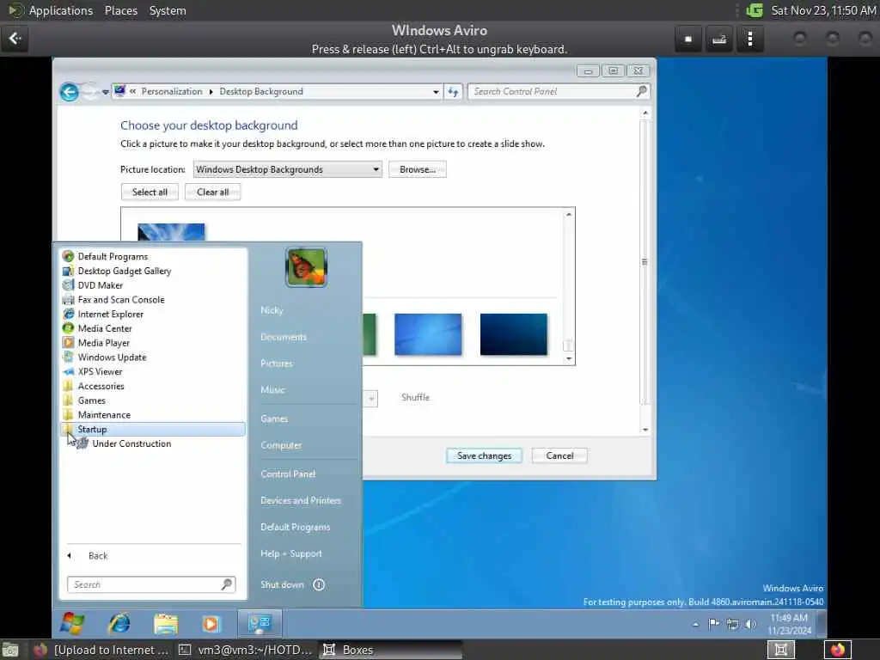Click the Back arrow in Desktop Background window
The image size is (880, 660).
[69, 91]
